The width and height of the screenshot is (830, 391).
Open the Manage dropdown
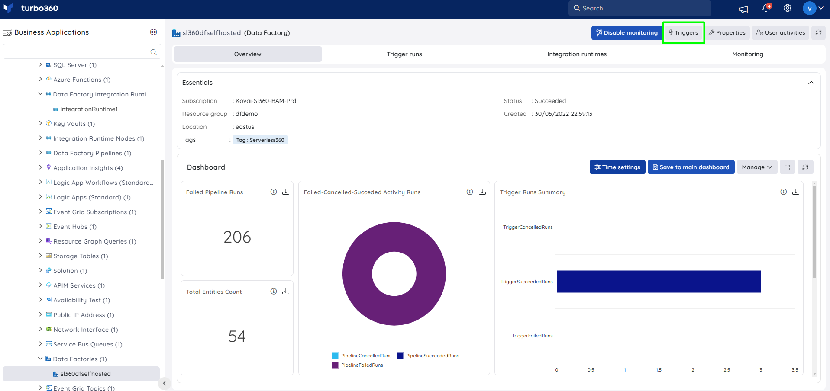click(757, 167)
